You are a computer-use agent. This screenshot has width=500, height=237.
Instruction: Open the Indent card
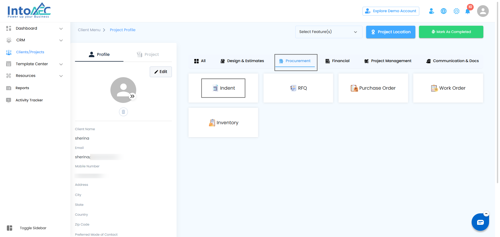(x=223, y=88)
